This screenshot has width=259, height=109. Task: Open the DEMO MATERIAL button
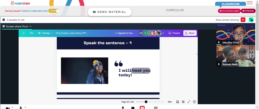[110, 12]
